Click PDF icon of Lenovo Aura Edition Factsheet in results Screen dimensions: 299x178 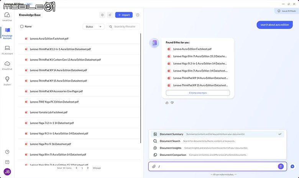(169, 49)
